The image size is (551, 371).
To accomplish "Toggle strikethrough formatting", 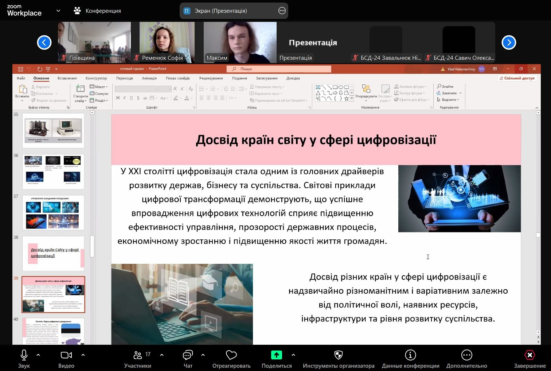I will tap(145, 98).
